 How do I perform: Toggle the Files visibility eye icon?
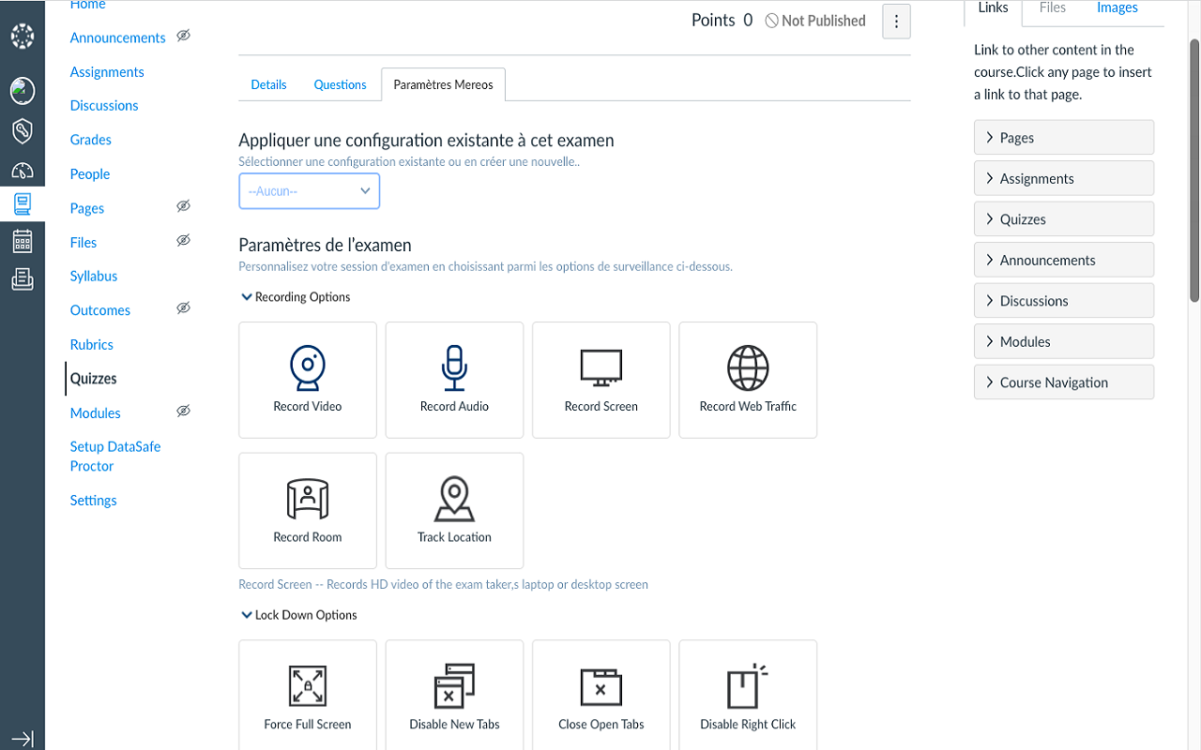(x=184, y=241)
